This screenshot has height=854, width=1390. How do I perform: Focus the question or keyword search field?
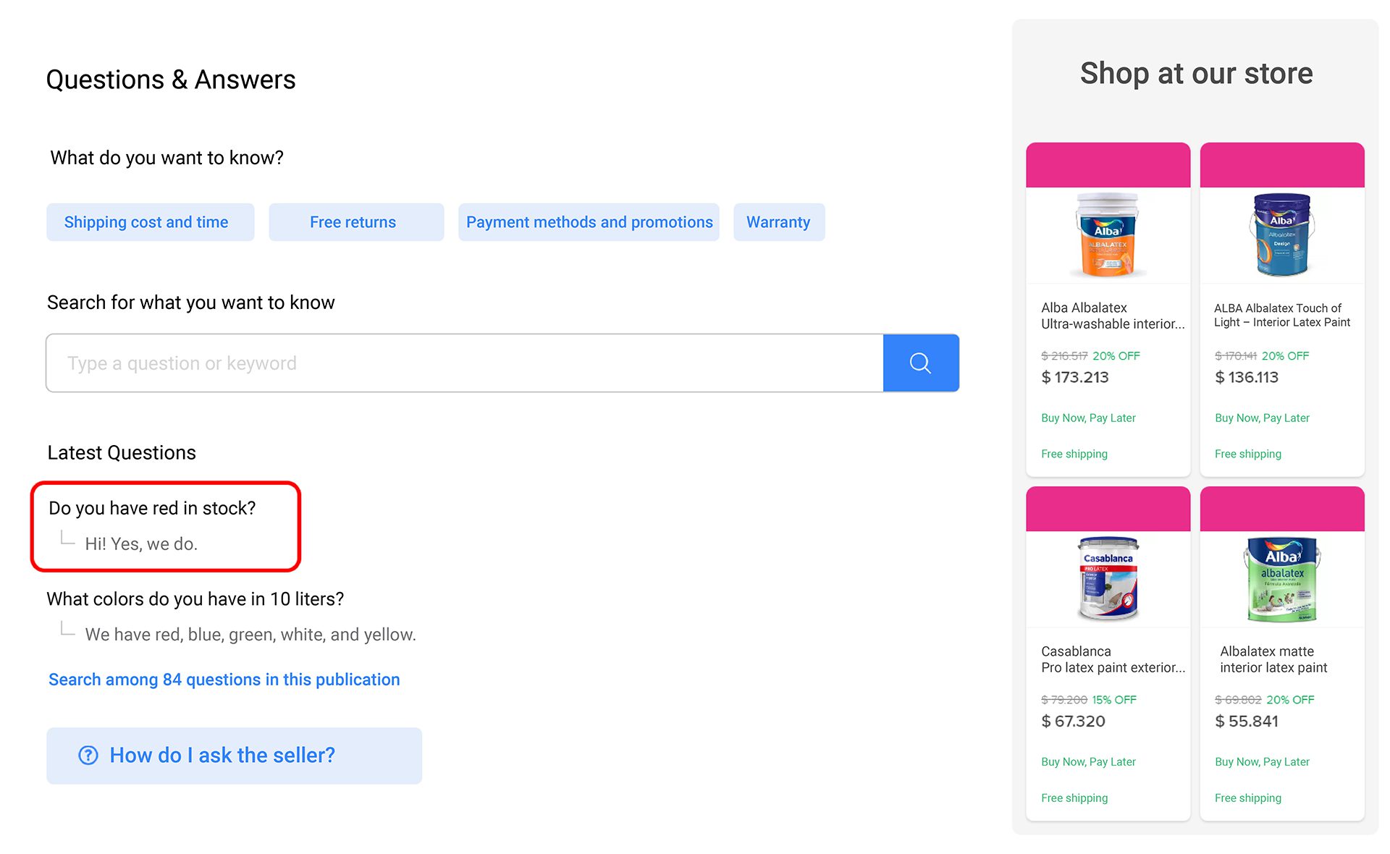point(464,363)
